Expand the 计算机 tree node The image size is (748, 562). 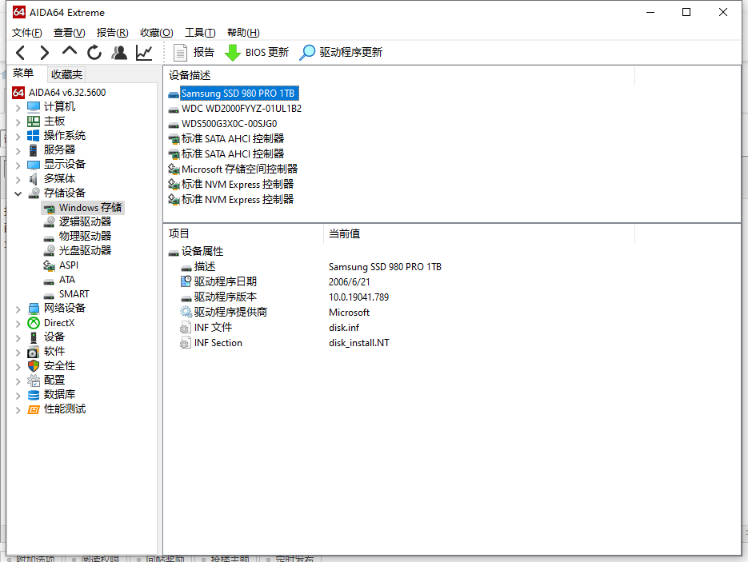click(18, 107)
